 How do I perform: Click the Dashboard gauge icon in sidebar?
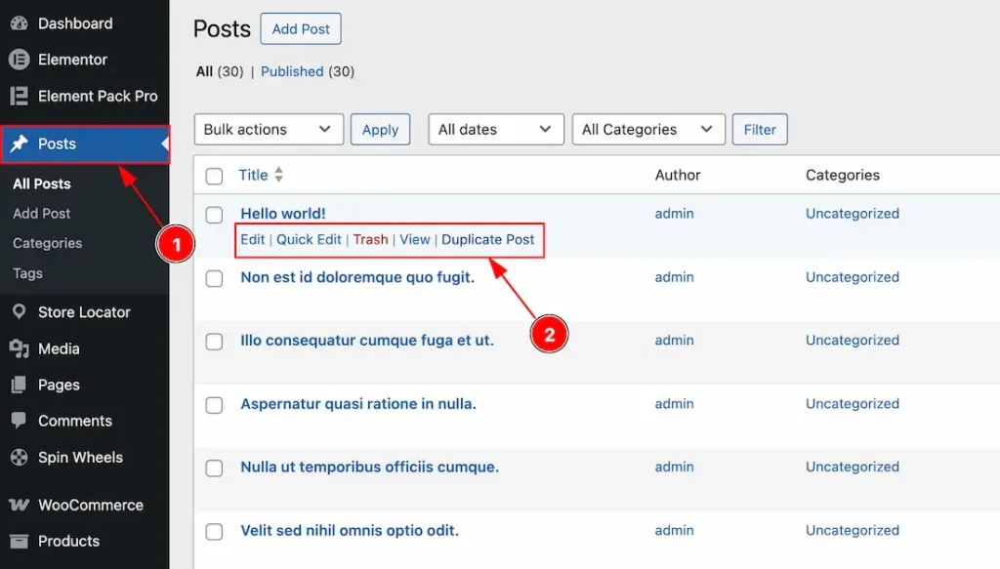19,23
